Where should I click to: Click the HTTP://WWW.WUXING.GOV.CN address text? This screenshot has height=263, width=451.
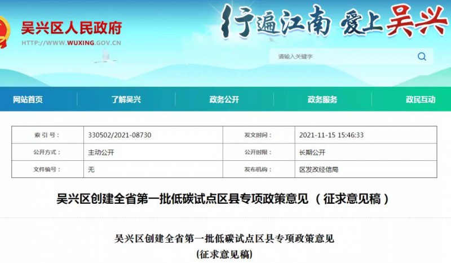tap(72, 42)
